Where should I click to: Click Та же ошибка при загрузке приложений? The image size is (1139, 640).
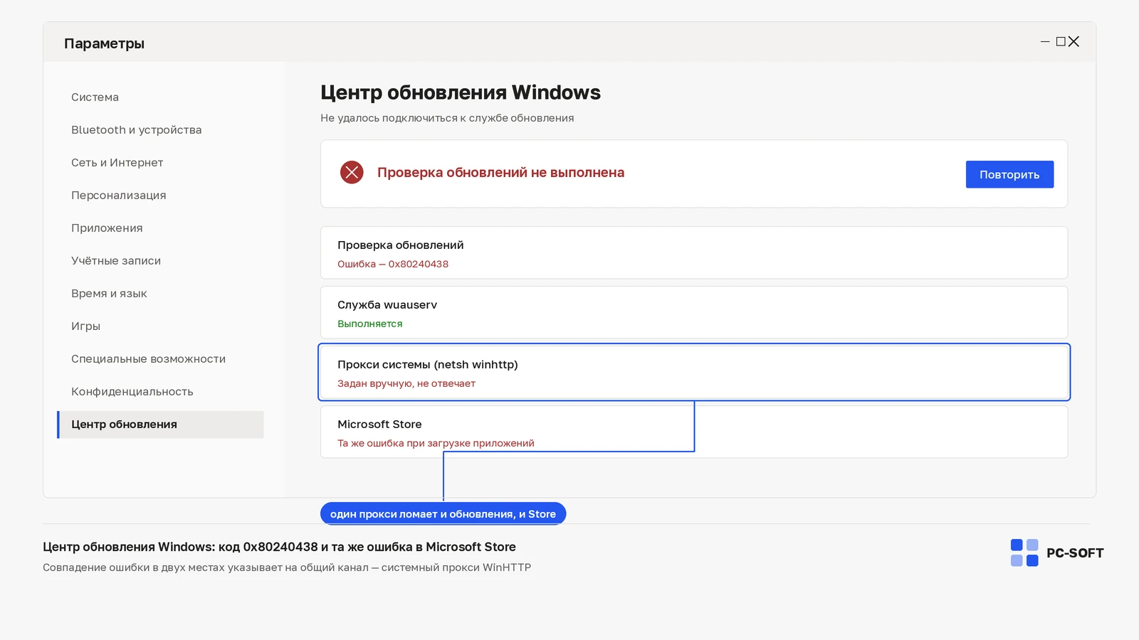click(x=436, y=443)
